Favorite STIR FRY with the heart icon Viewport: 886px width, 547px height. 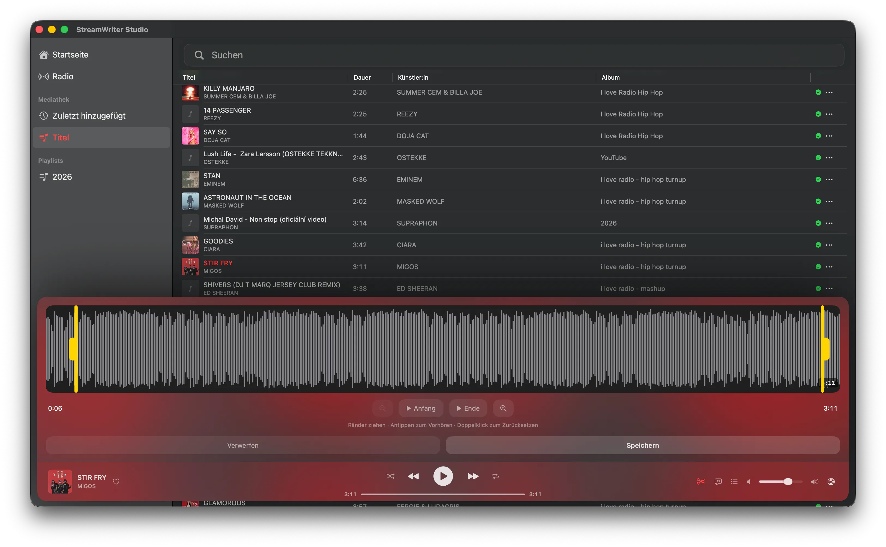116,482
